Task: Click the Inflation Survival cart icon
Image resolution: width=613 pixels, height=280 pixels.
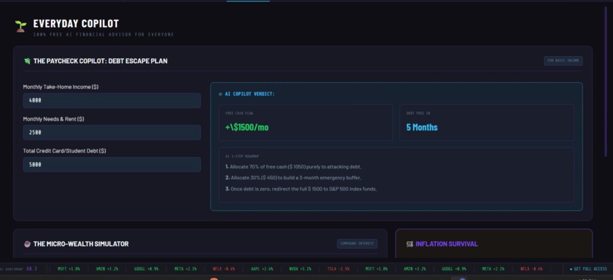Action: point(410,244)
